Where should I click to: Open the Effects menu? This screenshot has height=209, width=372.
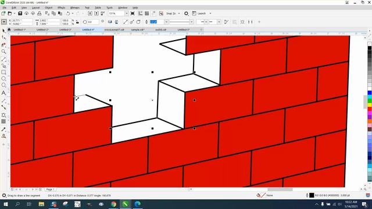tap(61, 8)
